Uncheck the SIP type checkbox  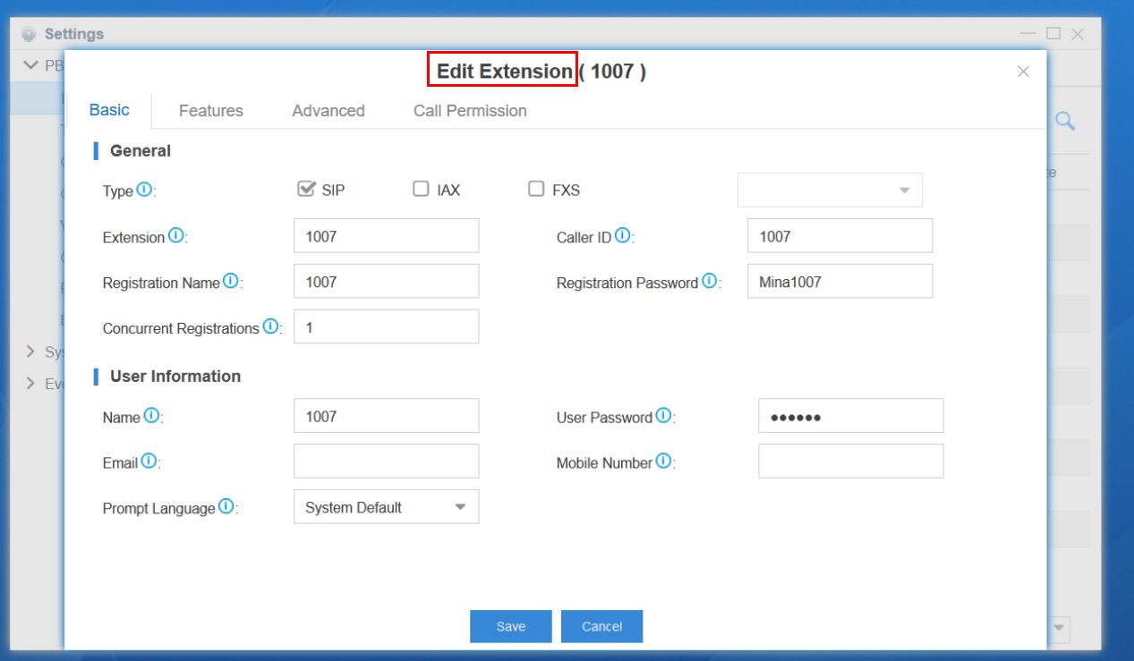pos(306,189)
